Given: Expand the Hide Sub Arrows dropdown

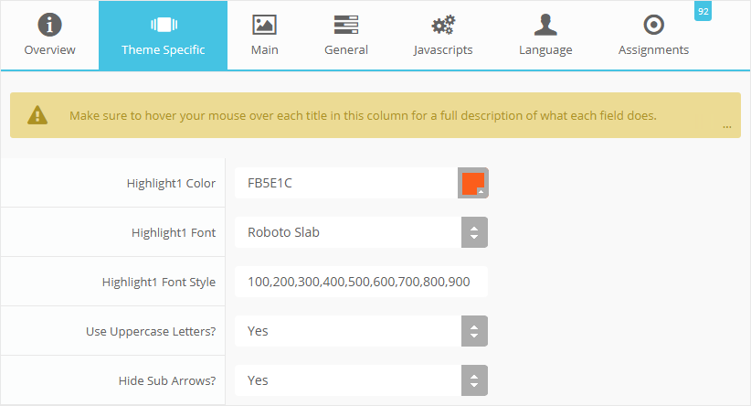Looking at the screenshot, I should pyautogui.click(x=473, y=380).
